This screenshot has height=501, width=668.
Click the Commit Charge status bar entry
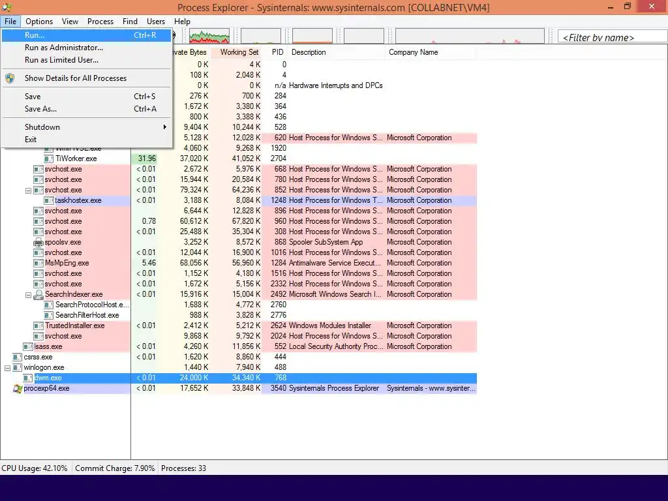(x=115, y=468)
